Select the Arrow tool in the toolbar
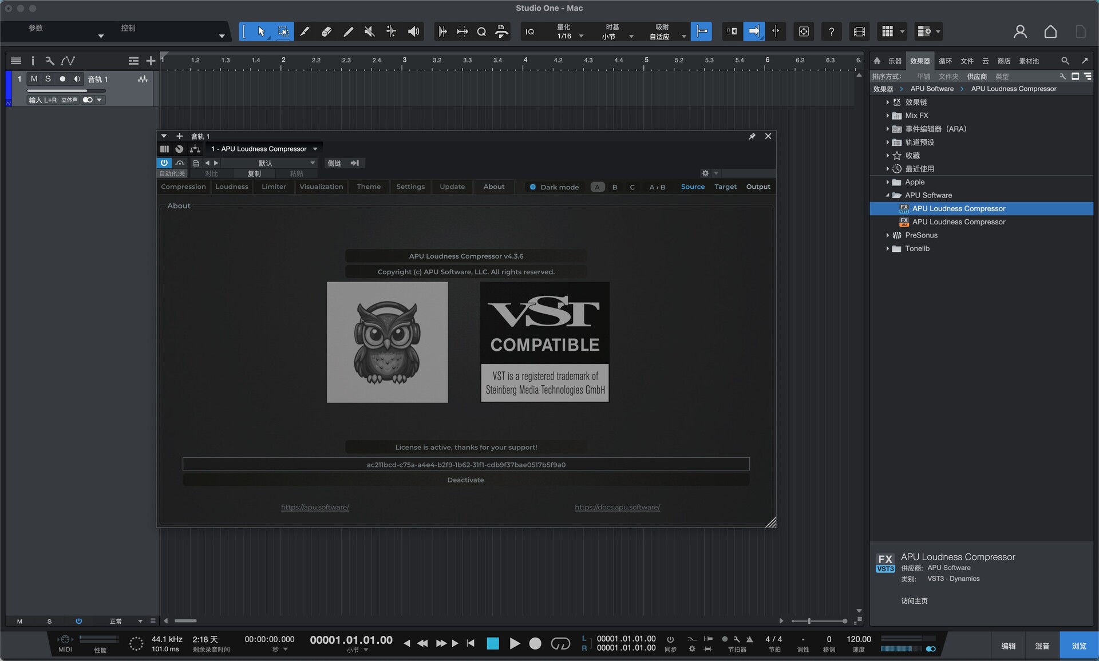The width and height of the screenshot is (1099, 661). click(262, 31)
